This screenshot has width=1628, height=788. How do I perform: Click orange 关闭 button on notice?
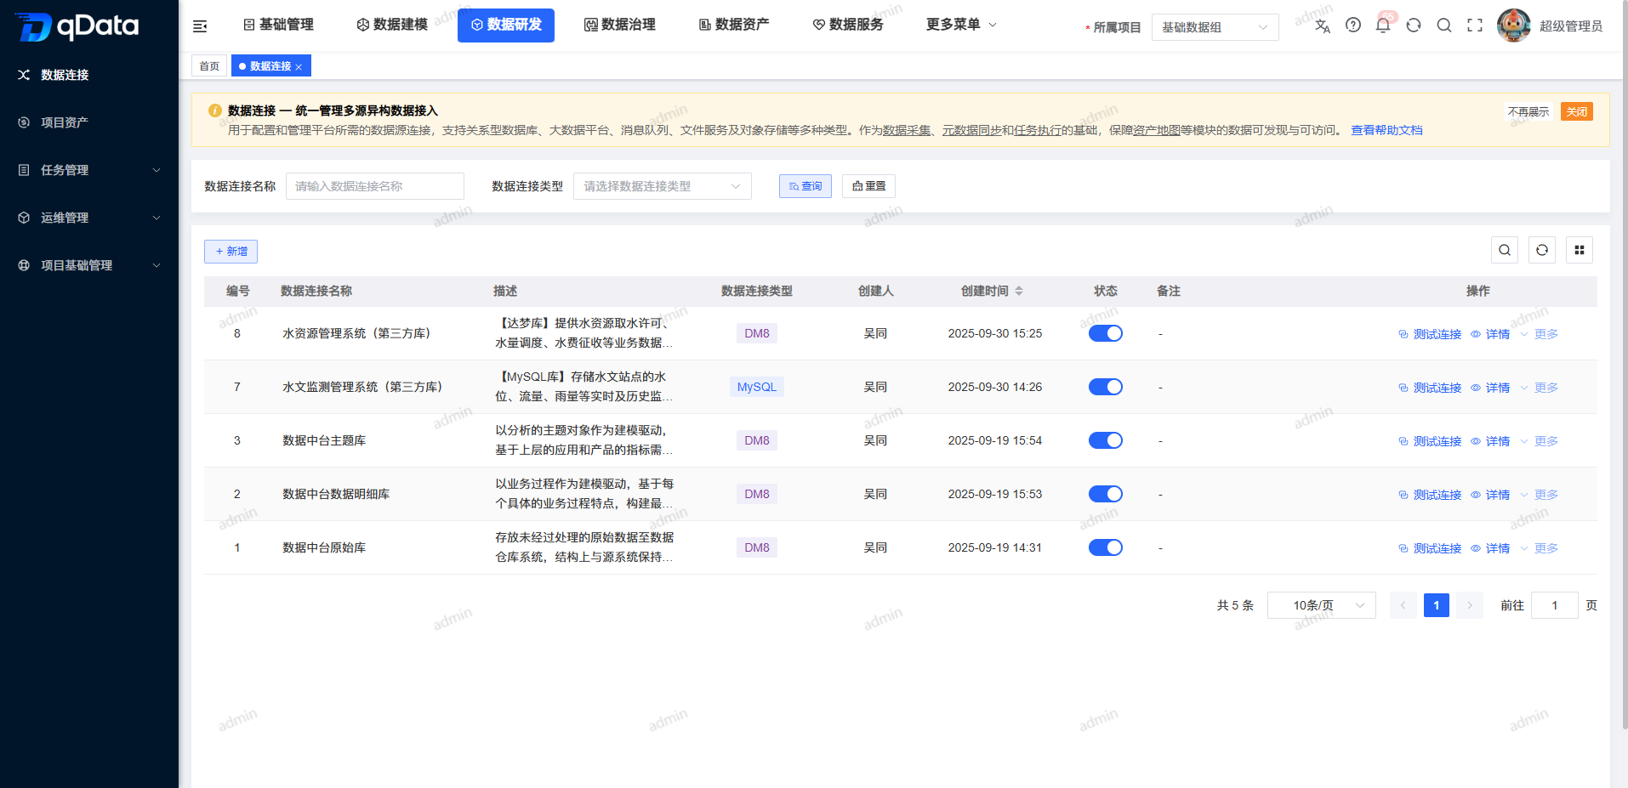[1577, 111]
